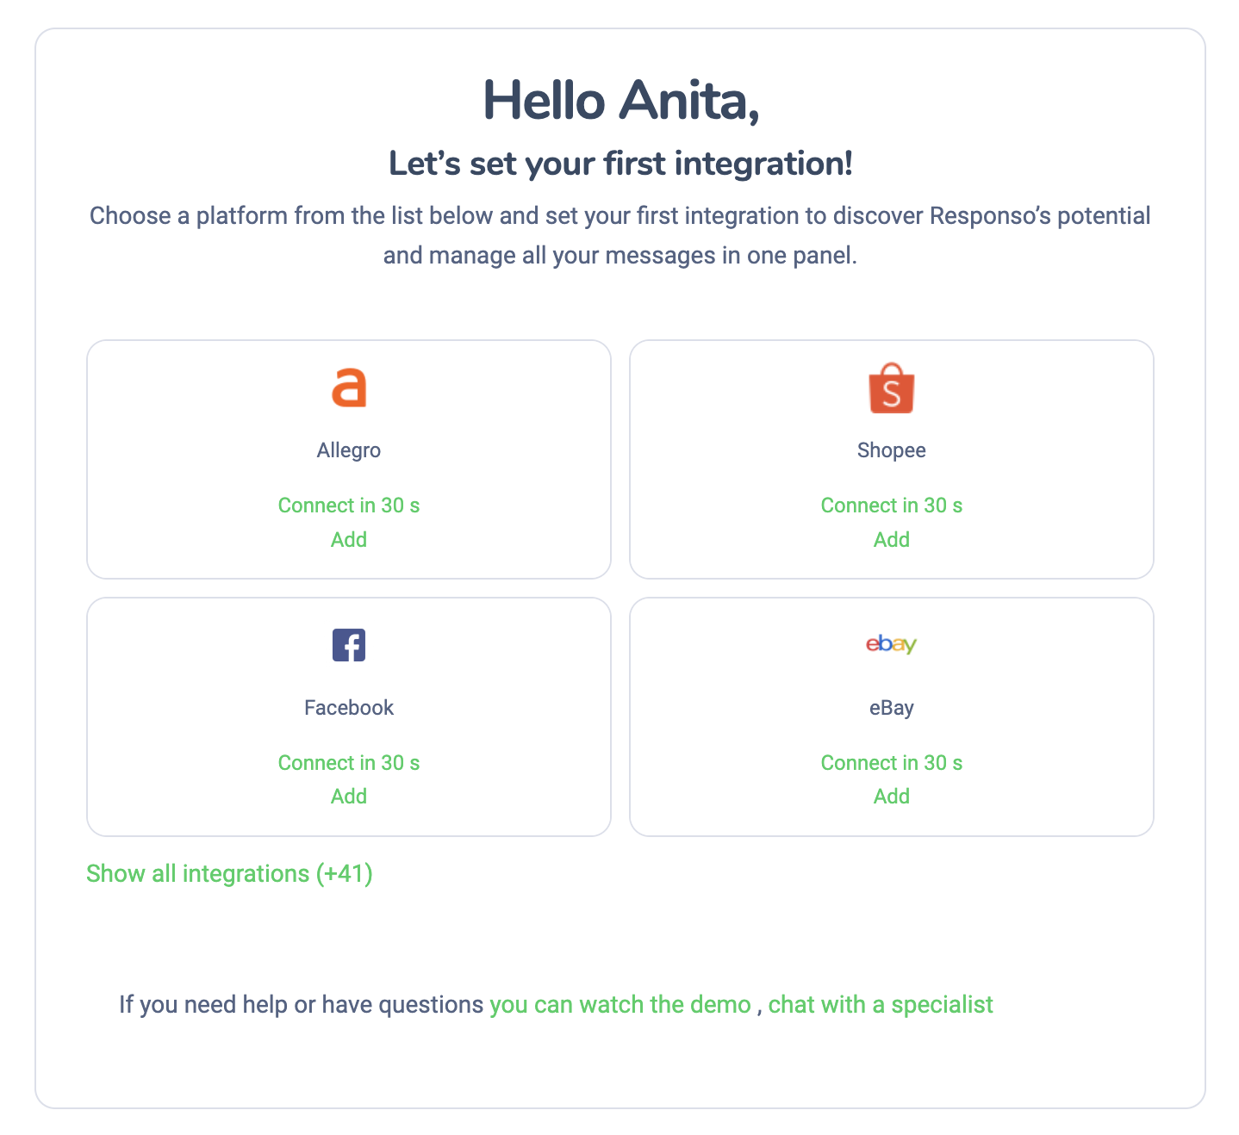The image size is (1239, 1135).
Task: Click Connect in 30 s under Facebook
Action: pos(349,763)
